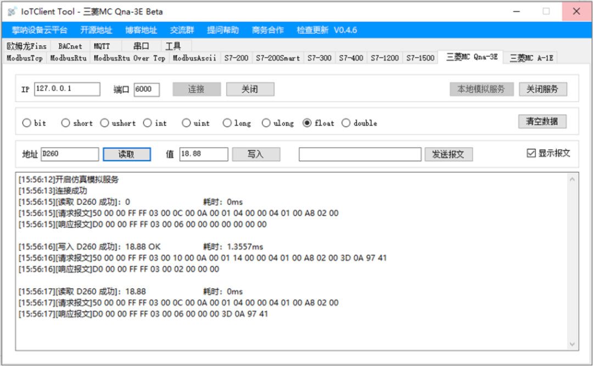This screenshot has height=366, width=593.
Task: Click the 关闭服务 stop service button
Action: click(542, 89)
